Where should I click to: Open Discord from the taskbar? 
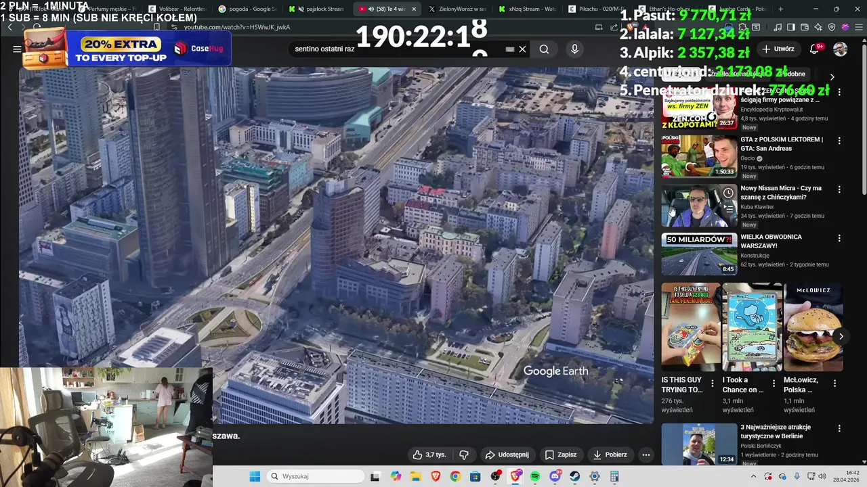click(555, 476)
